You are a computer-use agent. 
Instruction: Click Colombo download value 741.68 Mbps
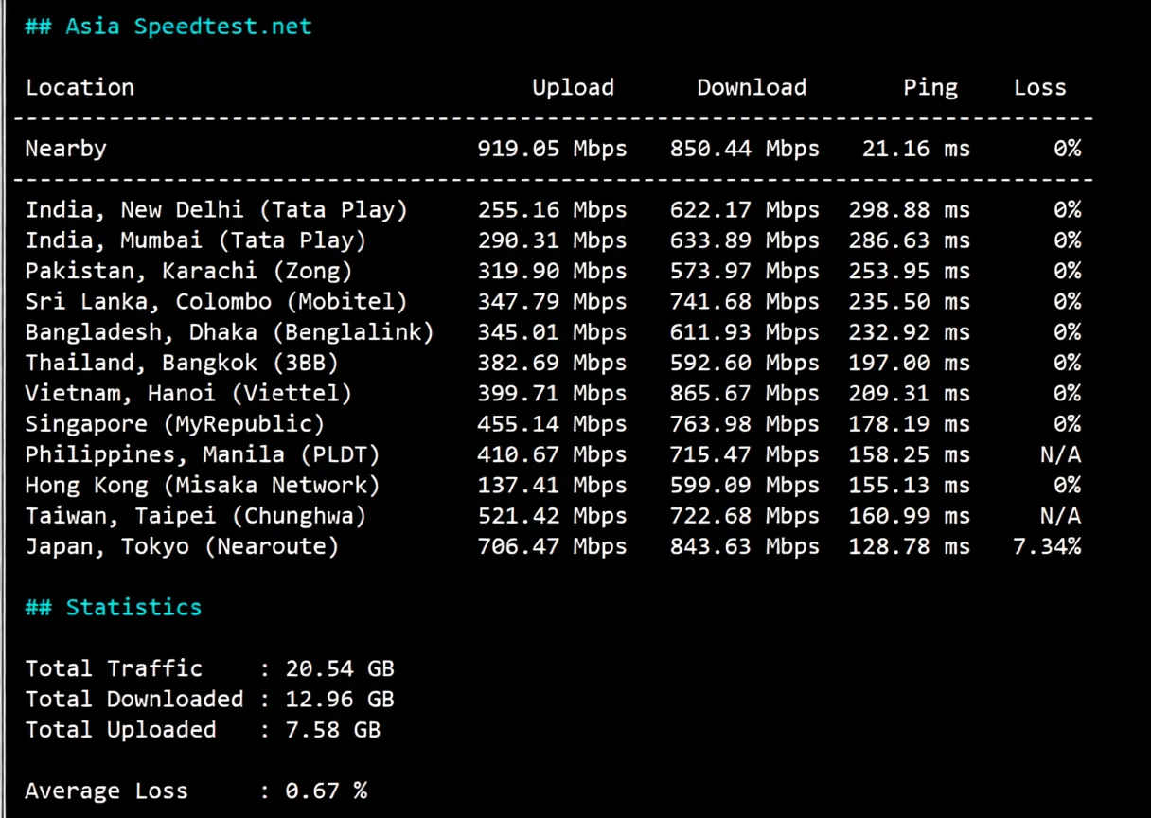(744, 302)
